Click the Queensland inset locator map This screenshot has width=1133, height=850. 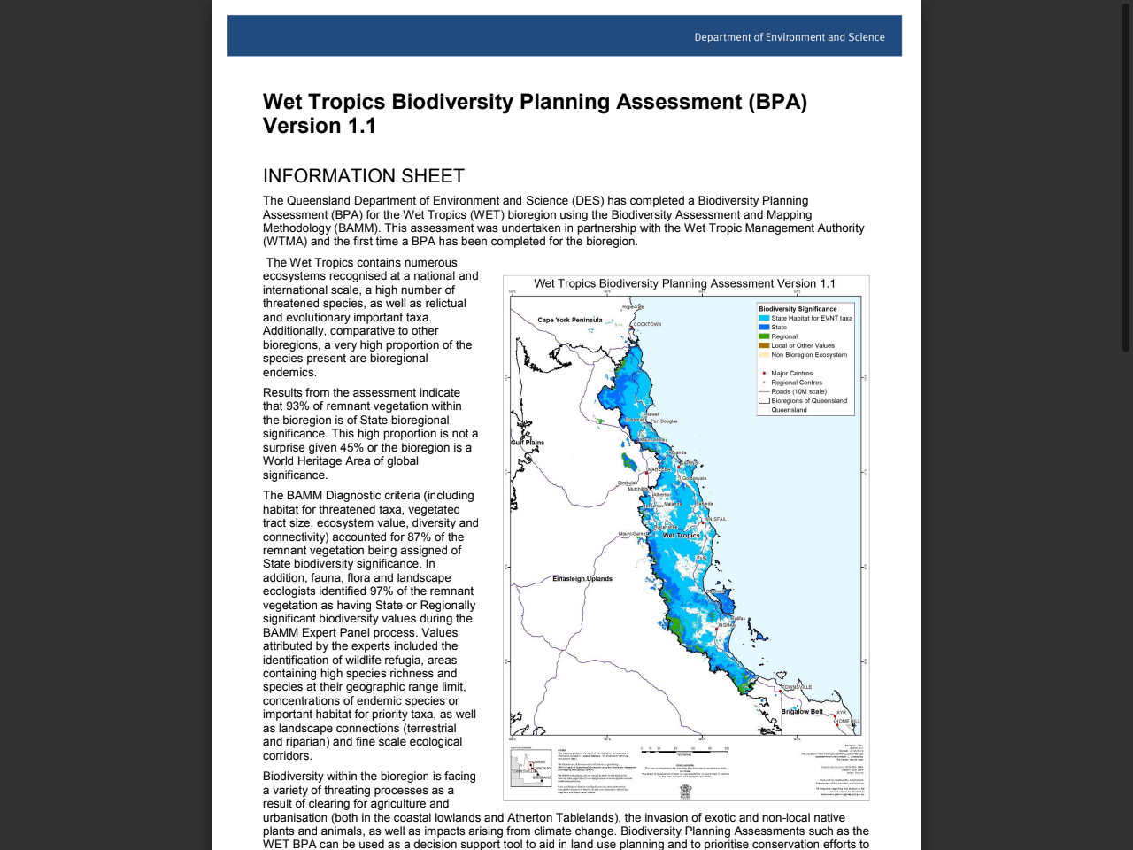tap(531, 767)
